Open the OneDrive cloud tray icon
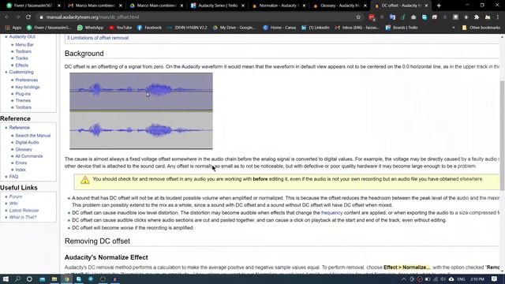This screenshot has height=284, width=505. click(x=451, y=279)
